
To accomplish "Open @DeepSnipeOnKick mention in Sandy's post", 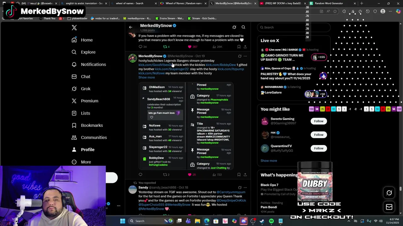I will (x=231, y=201).
